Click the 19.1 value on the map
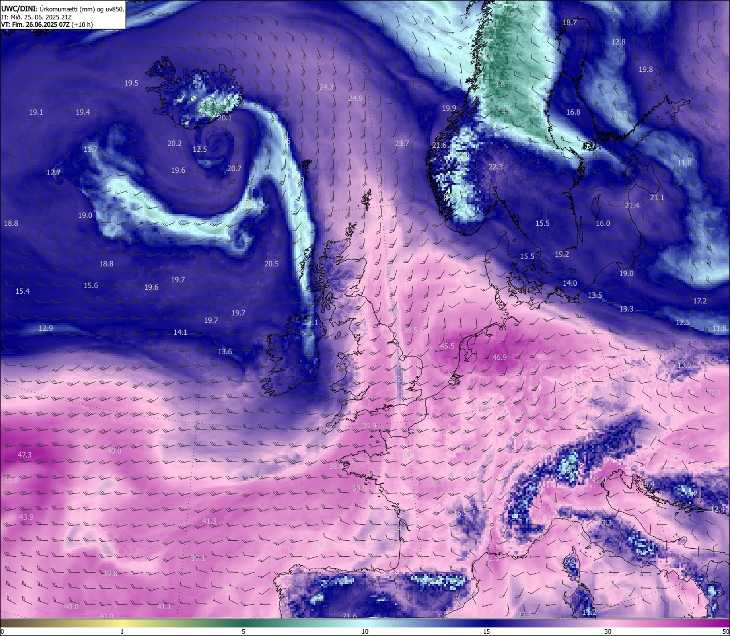The height and width of the screenshot is (636, 730). 36,112
